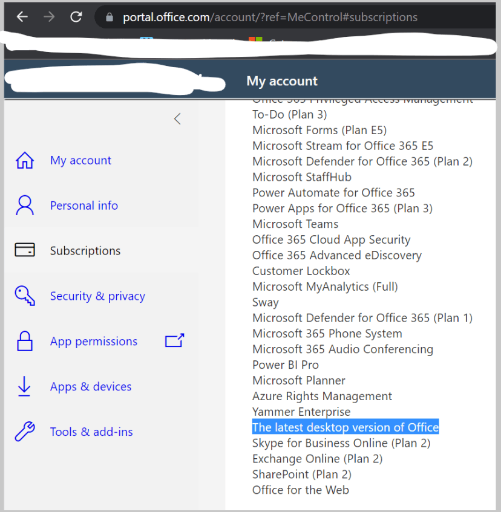Viewport: 501px width, 512px height.
Task: Click 'Microsoft Forms (Plan E5)' entry
Action: (x=319, y=130)
